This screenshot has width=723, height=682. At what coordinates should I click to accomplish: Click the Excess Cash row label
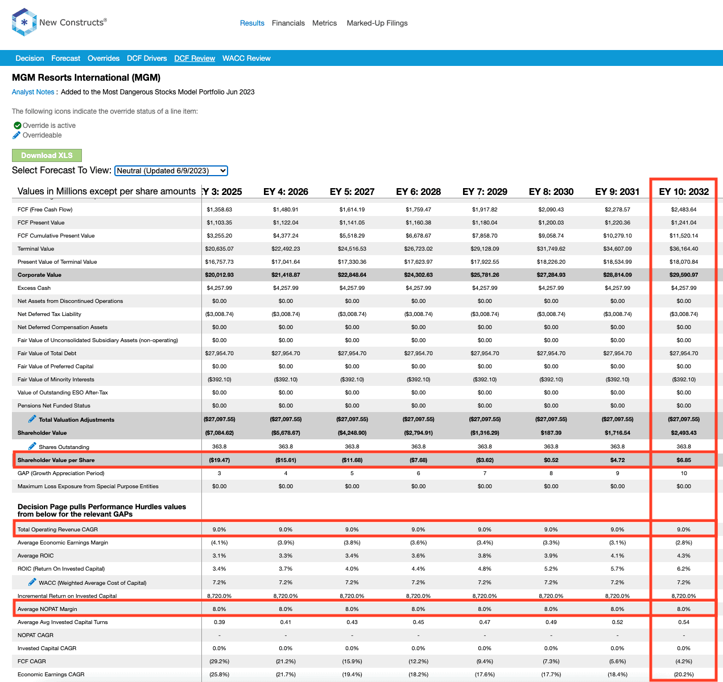pyautogui.click(x=34, y=288)
